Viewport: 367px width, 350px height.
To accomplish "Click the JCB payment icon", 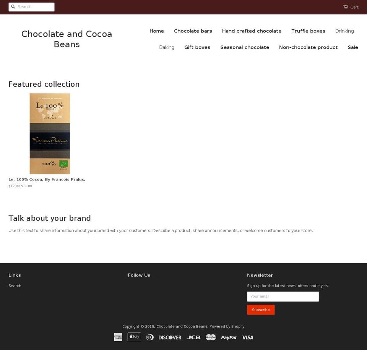I will point(193,338).
